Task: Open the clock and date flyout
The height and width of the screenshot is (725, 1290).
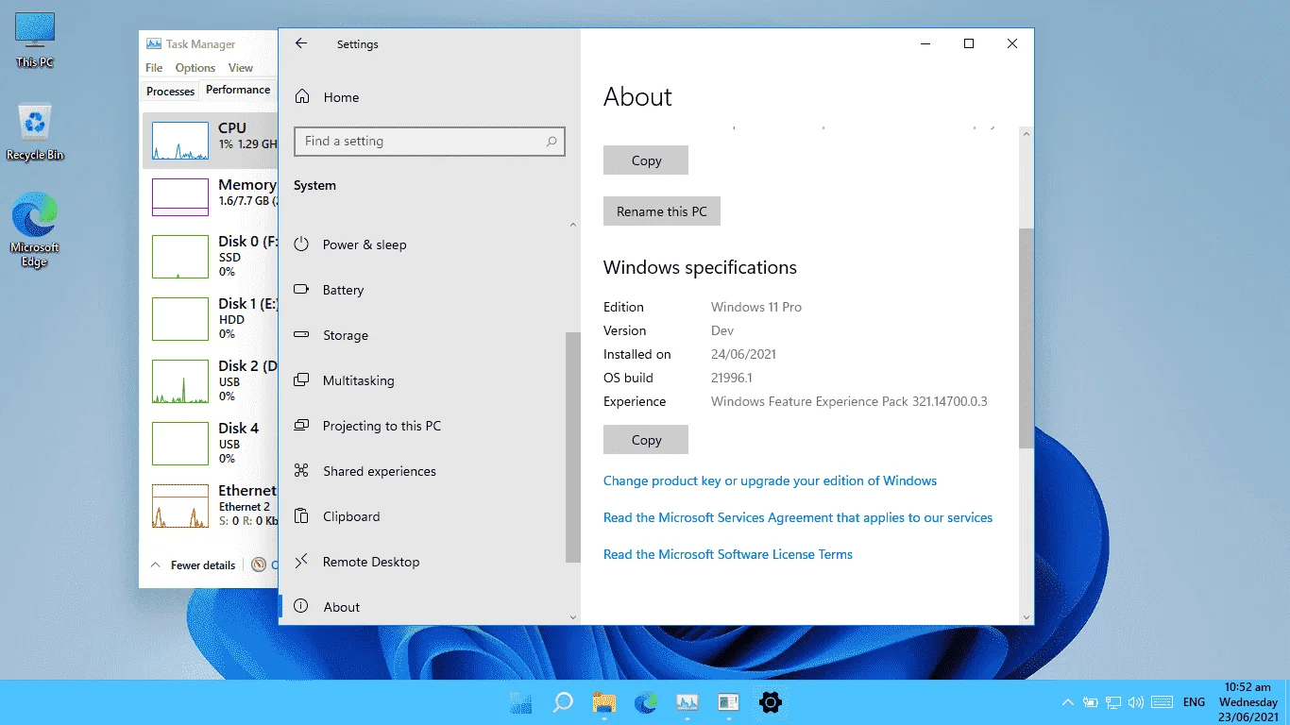Action: tap(1248, 702)
